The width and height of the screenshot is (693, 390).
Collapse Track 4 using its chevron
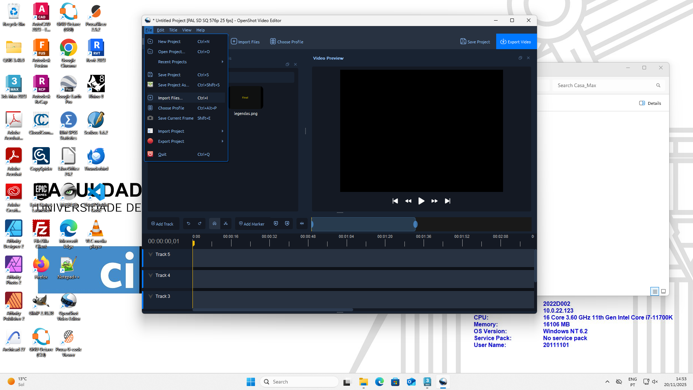point(151,275)
